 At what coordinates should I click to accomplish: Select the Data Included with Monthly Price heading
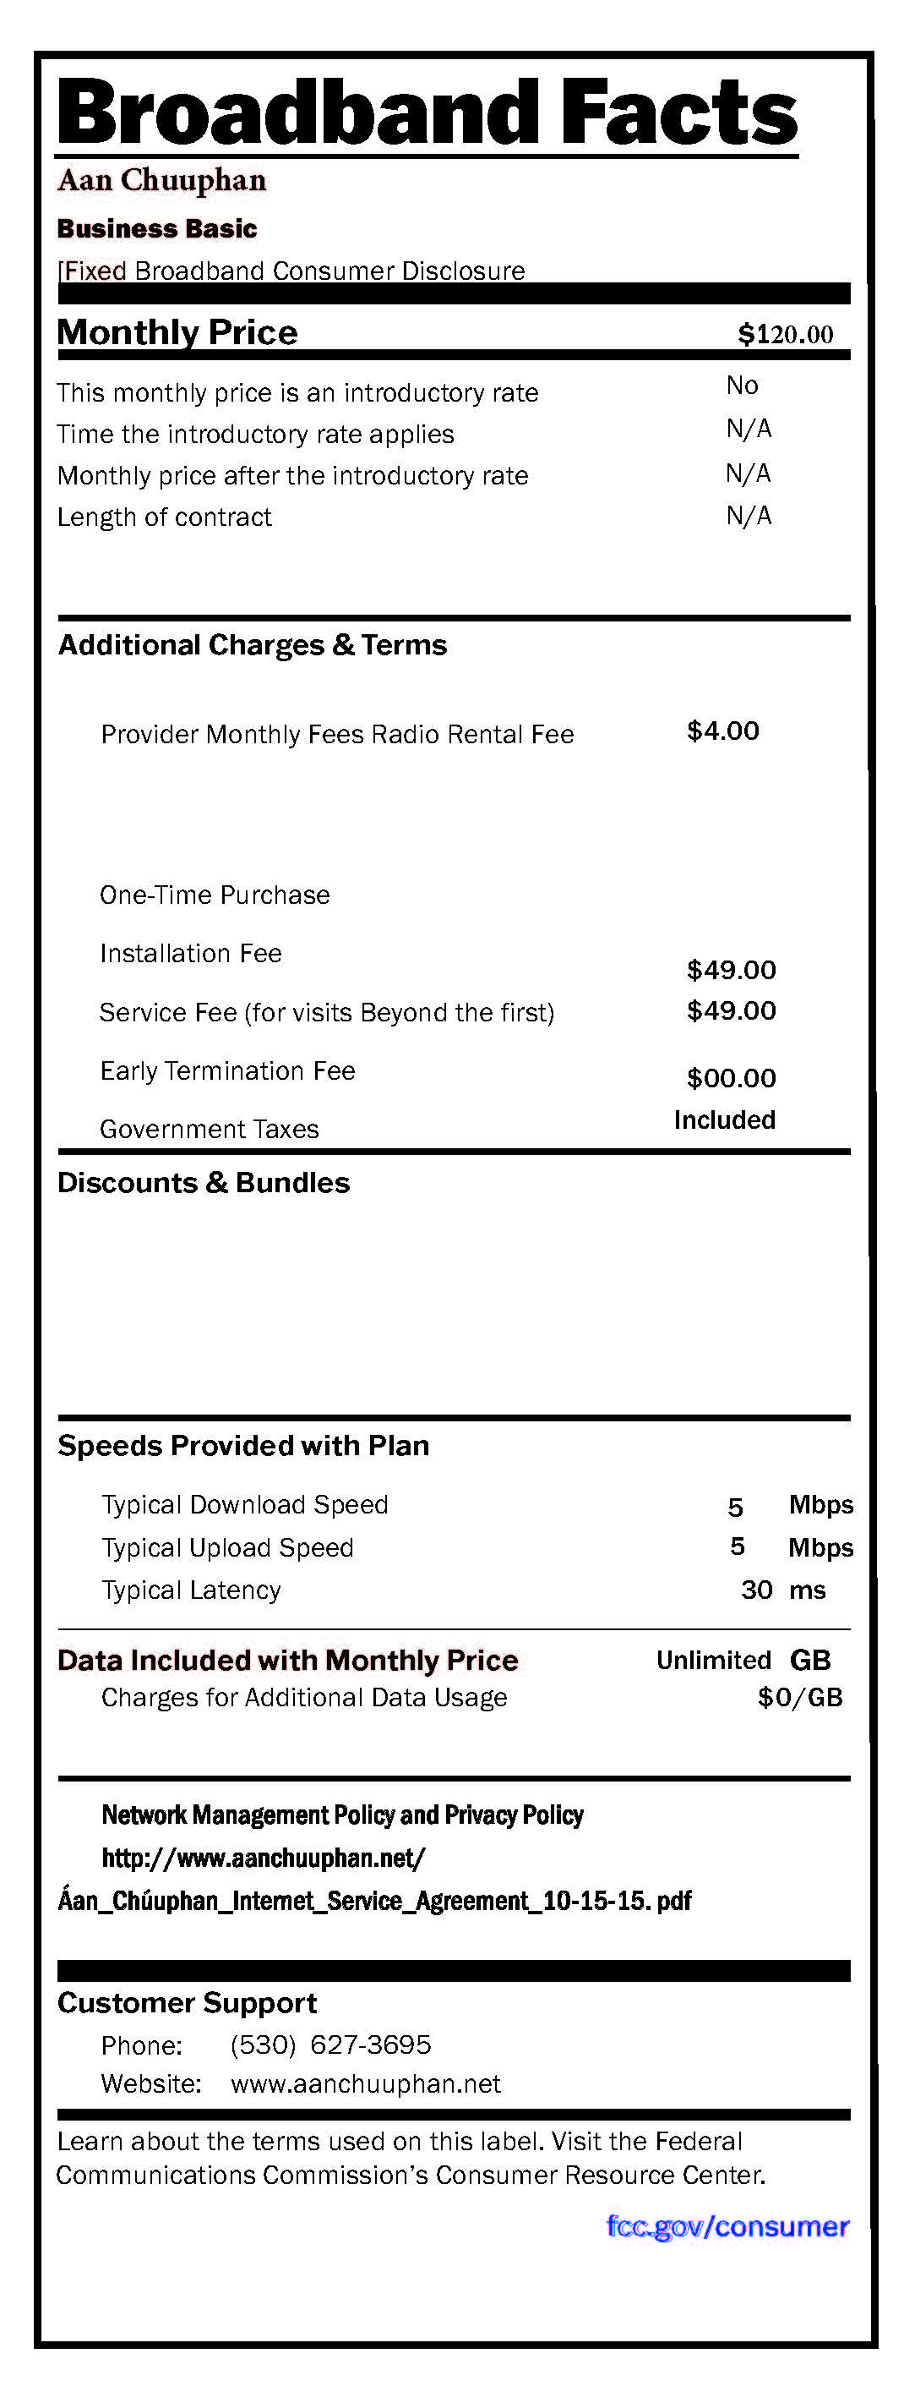[x=288, y=1660]
